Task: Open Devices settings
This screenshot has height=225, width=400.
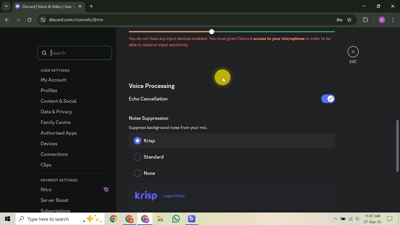Action: [x=49, y=144]
